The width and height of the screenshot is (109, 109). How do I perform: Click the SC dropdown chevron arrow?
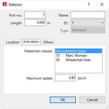[x=103, y=23]
